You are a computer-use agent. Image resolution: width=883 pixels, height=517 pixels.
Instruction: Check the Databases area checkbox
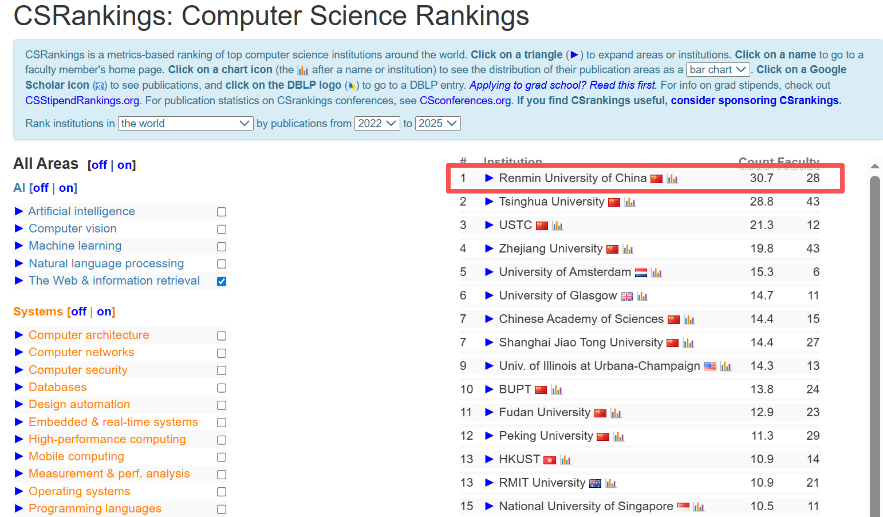pos(222,388)
